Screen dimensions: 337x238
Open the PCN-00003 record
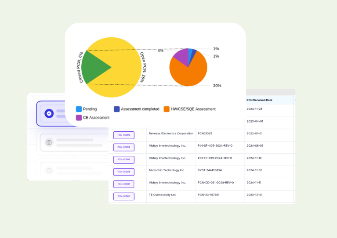[123, 135]
